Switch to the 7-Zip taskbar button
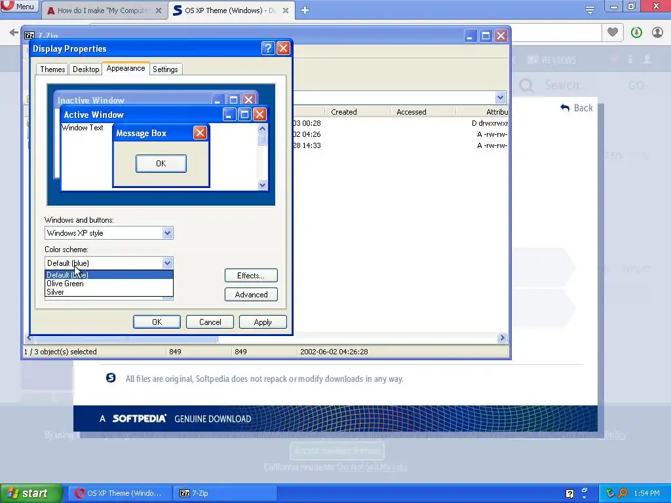 tap(226, 493)
